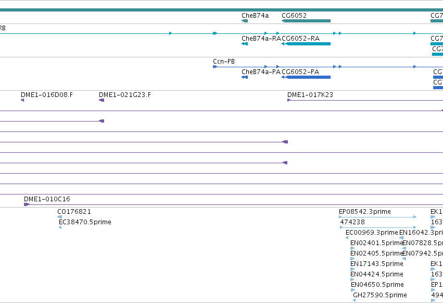Click the Ccn-PB label
The width and height of the screenshot is (443, 303).
click(224, 62)
